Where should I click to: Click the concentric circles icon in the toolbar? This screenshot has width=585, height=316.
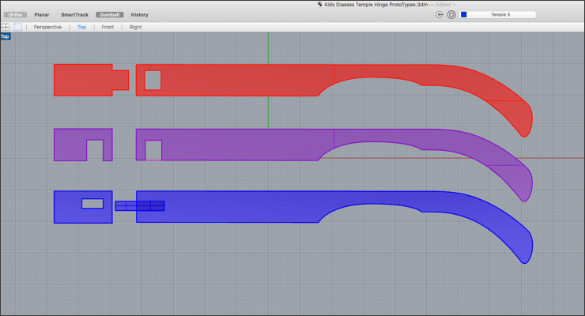coord(451,14)
